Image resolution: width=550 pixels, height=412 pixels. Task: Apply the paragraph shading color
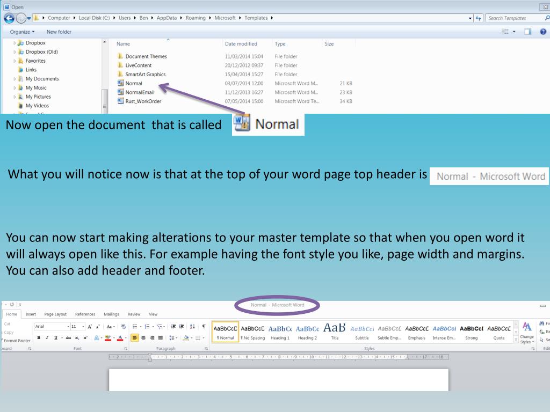[185, 338]
